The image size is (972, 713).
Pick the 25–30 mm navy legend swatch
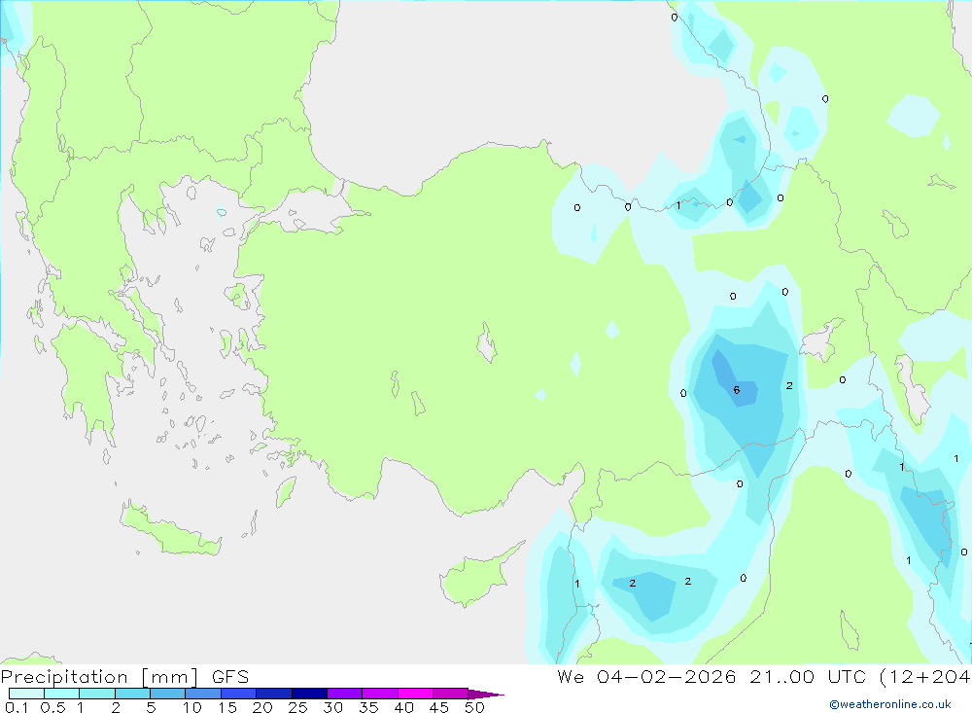(309, 694)
